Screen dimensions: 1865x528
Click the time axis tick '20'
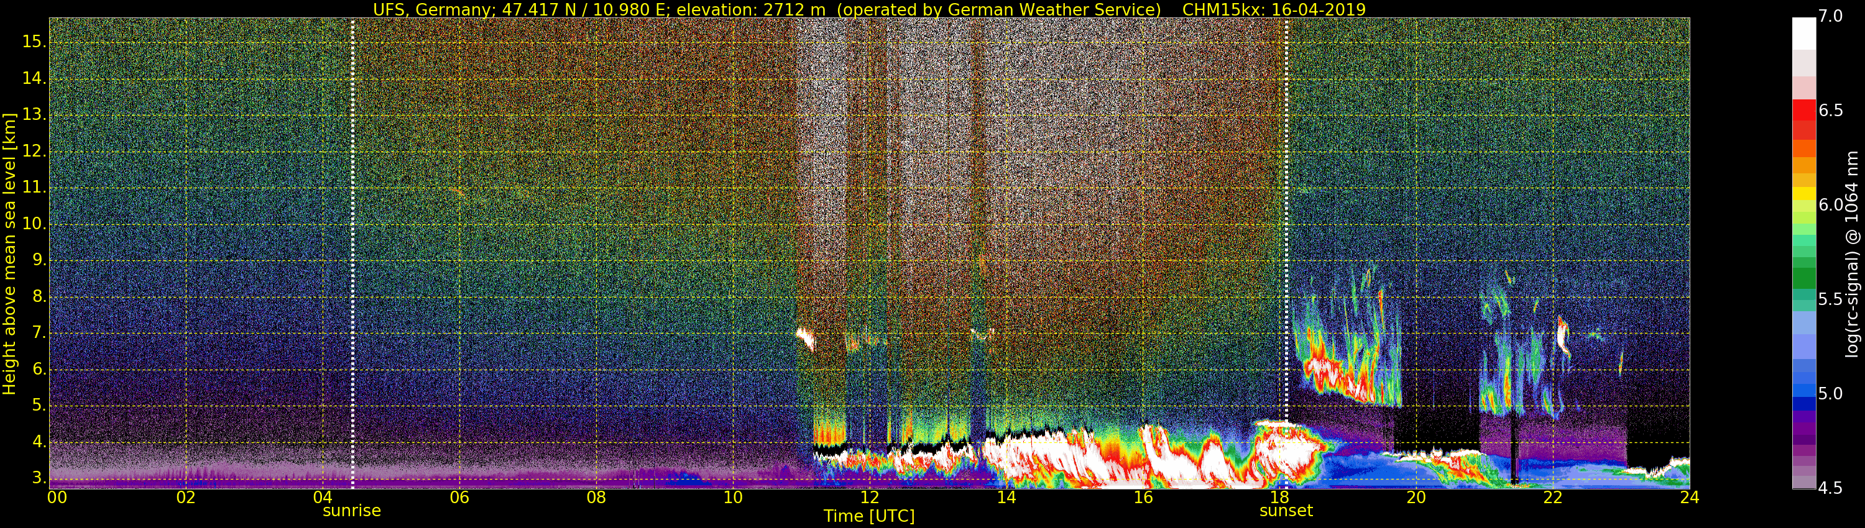click(1416, 498)
